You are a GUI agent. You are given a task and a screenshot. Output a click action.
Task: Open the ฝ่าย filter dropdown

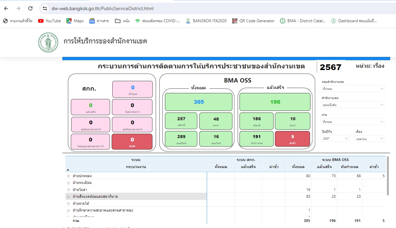tap(353, 122)
